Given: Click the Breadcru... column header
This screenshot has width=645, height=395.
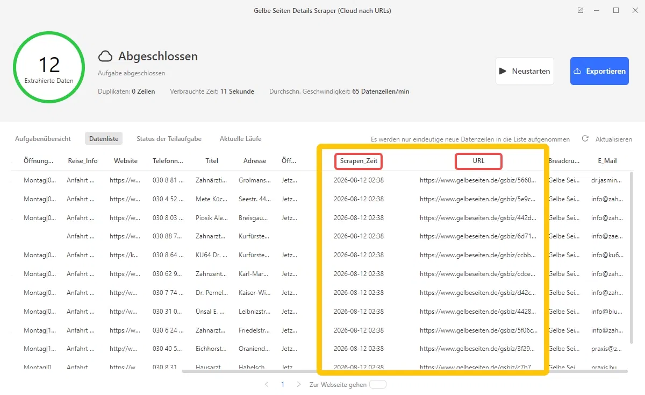Looking at the screenshot, I should pyautogui.click(x=564, y=161).
